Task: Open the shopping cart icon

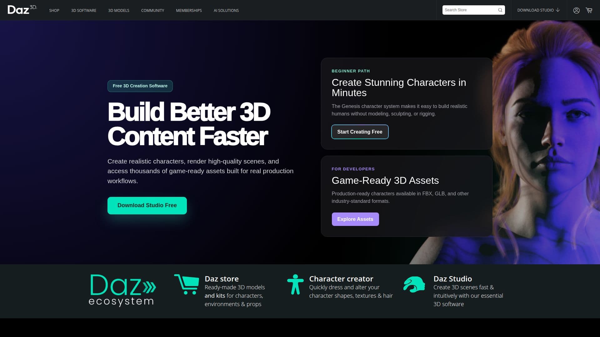Action: (x=589, y=10)
